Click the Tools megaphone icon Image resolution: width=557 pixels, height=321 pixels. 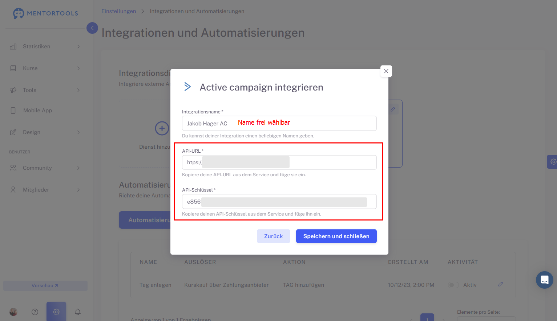(13, 90)
